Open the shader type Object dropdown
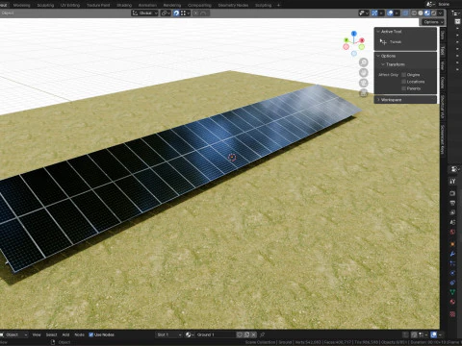The image size is (462, 346). click(x=14, y=334)
